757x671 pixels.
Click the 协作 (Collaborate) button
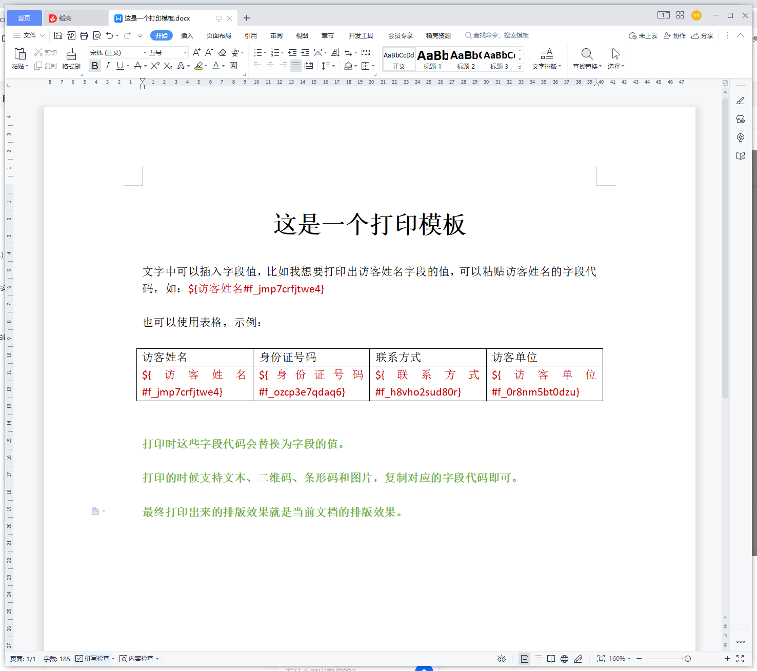pyautogui.click(x=674, y=35)
